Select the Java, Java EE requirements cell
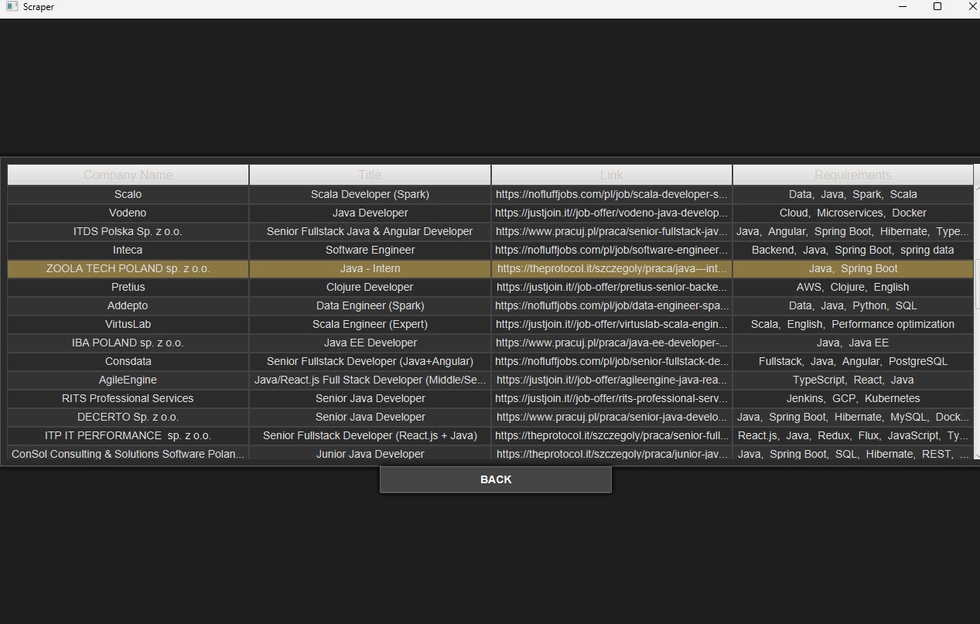 pos(853,343)
